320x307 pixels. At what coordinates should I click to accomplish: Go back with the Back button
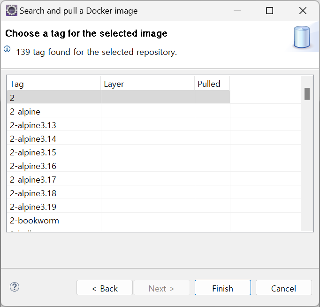click(x=105, y=288)
